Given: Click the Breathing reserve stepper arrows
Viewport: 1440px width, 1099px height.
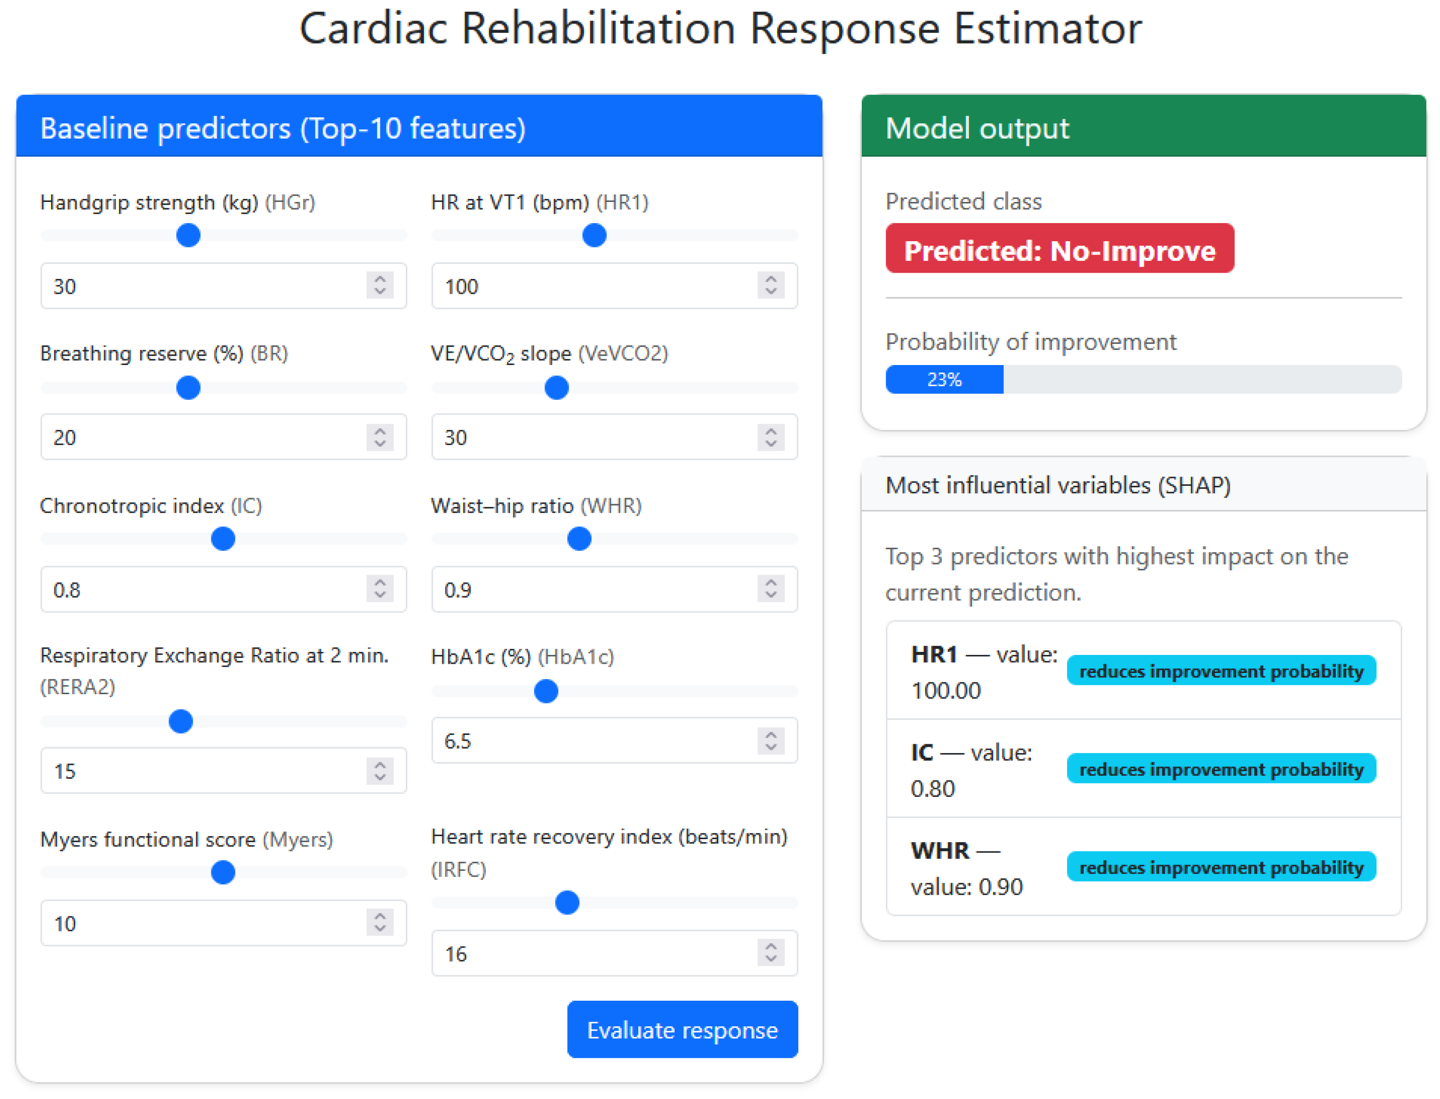Looking at the screenshot, I should pos(380,437).
